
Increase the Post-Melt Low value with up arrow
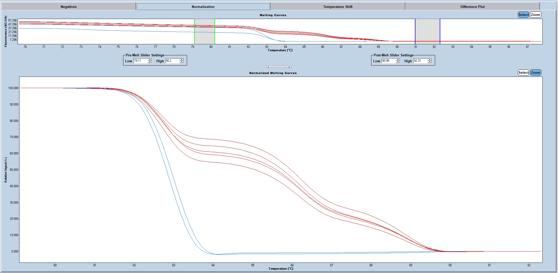pos(398,60)
